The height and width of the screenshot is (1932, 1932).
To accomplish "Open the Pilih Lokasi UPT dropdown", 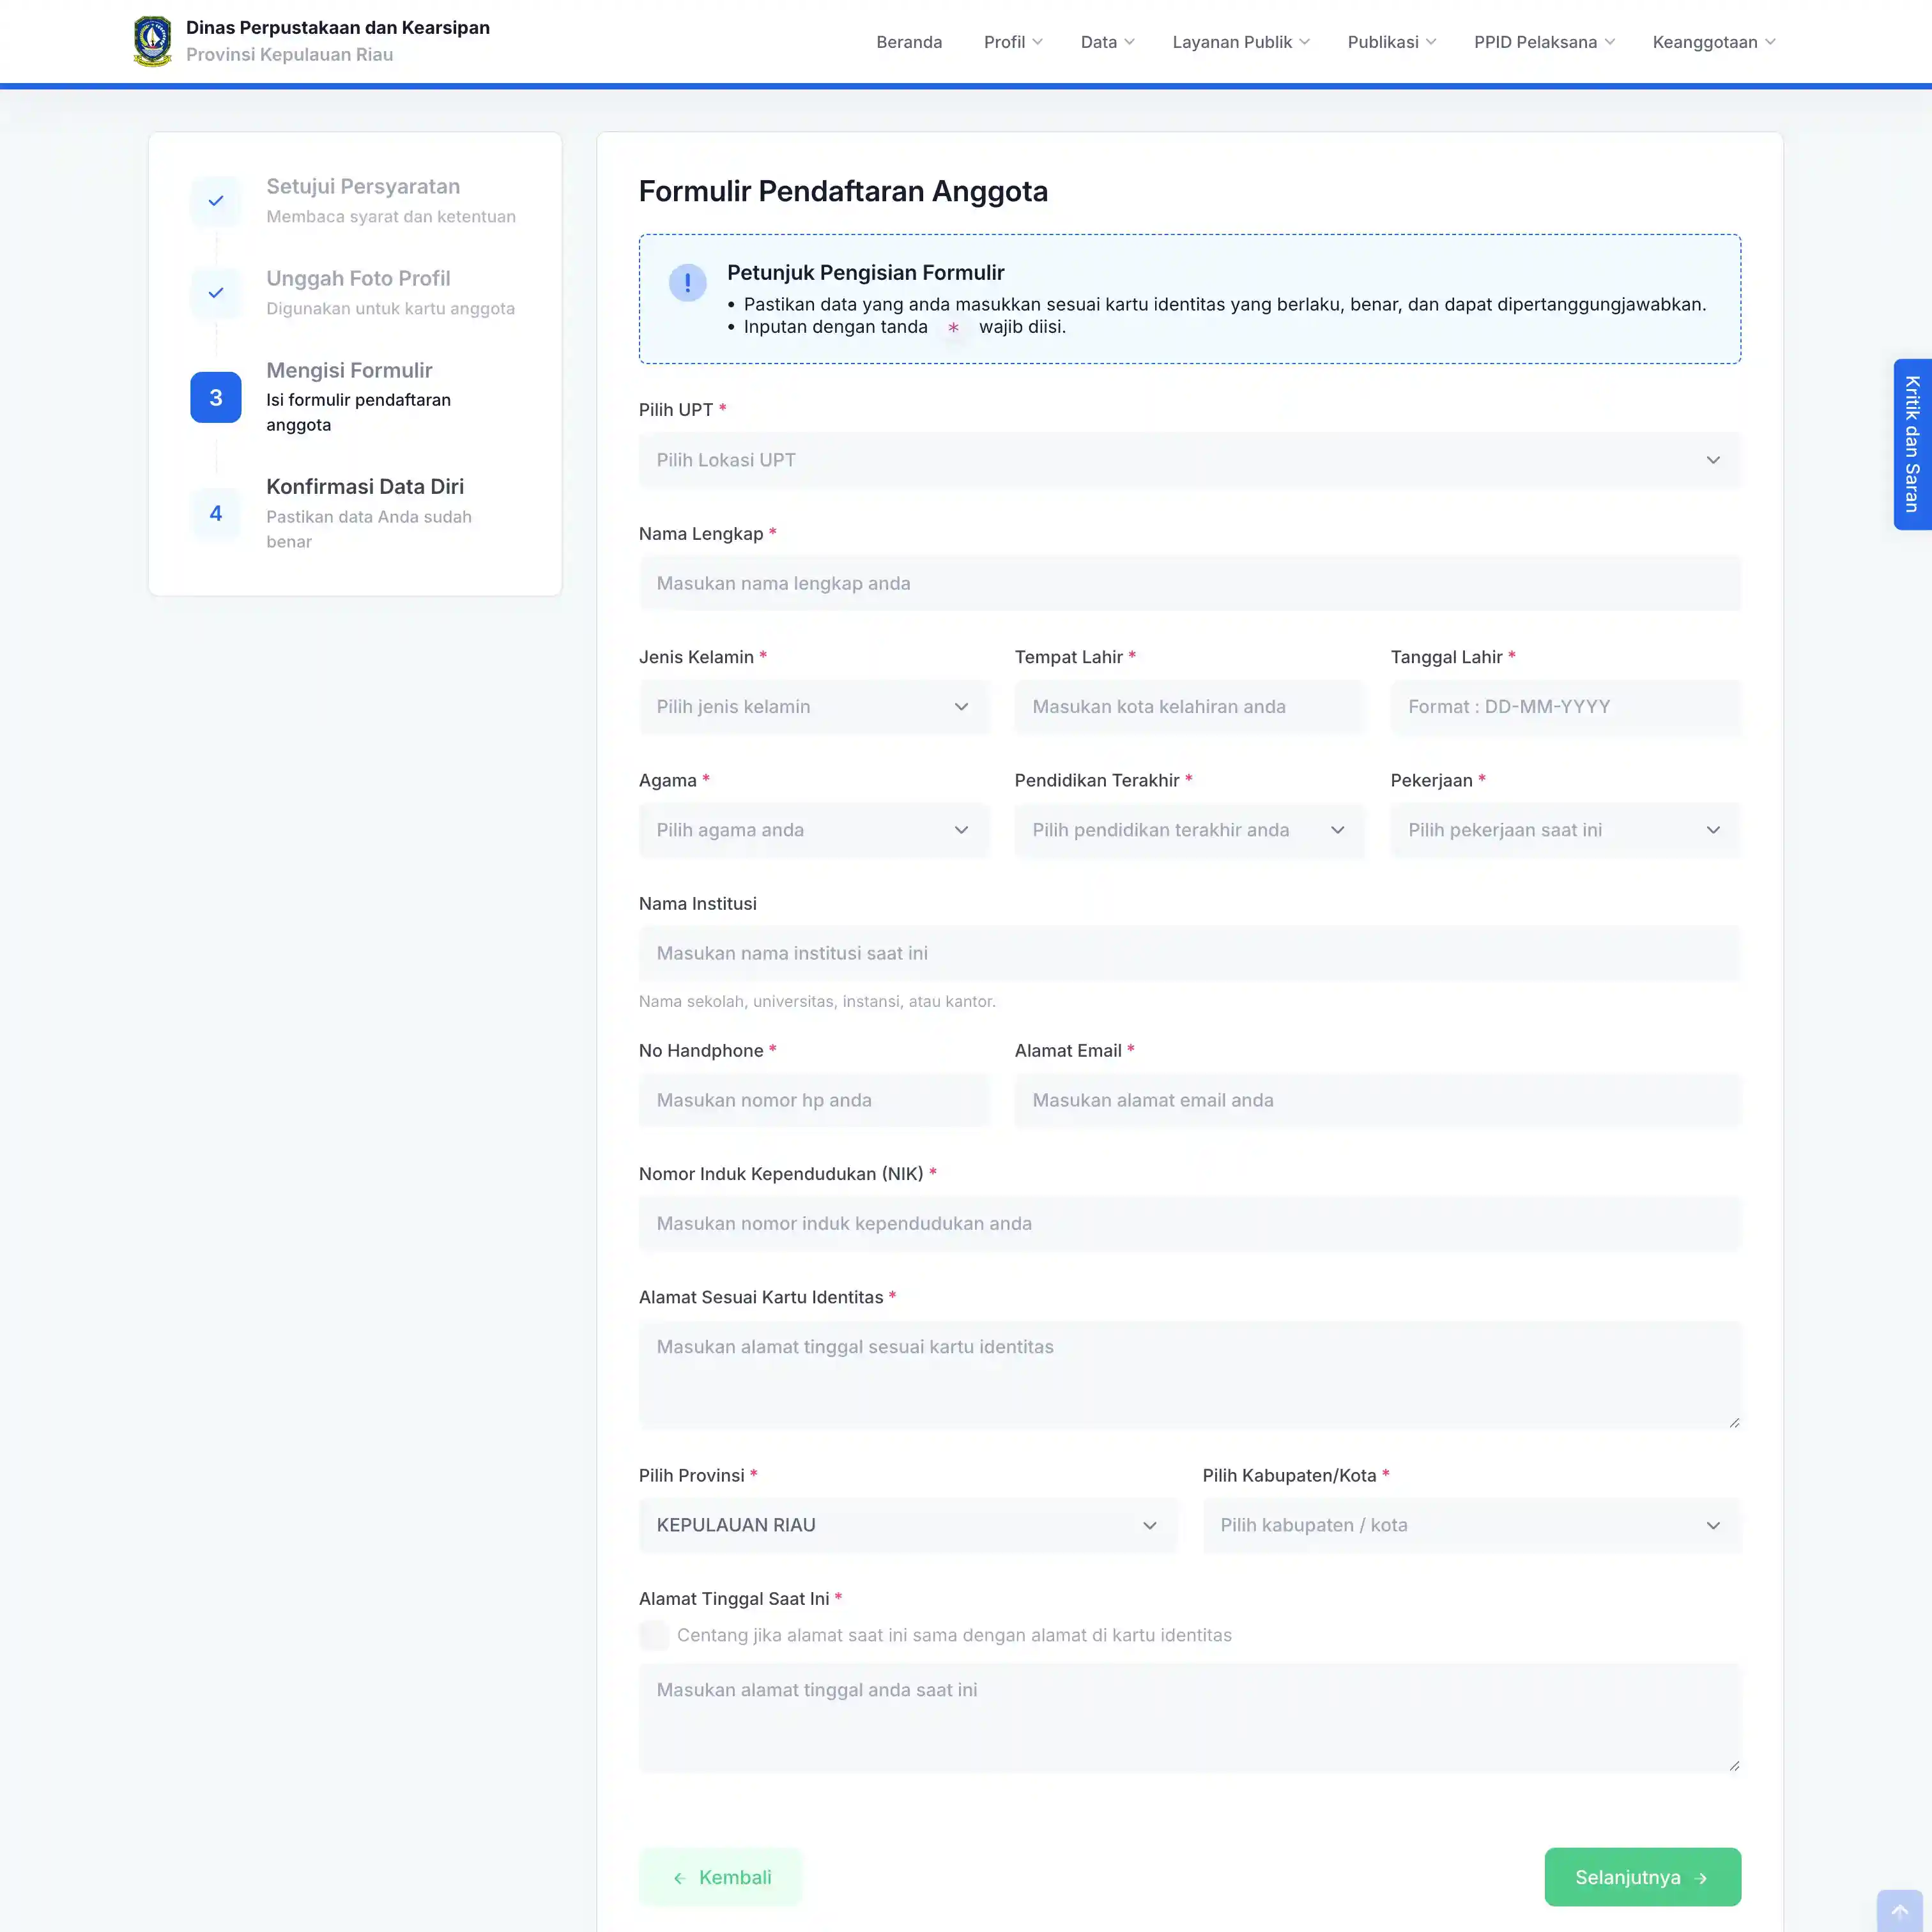I will point(1189,460).
